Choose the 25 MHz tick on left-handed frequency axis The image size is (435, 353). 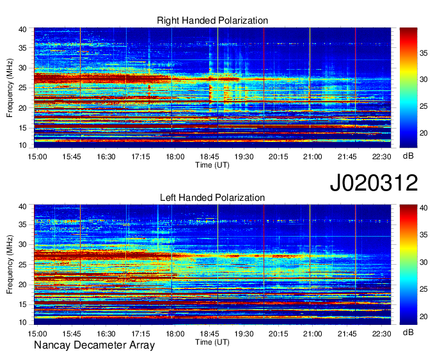point(22,265)
